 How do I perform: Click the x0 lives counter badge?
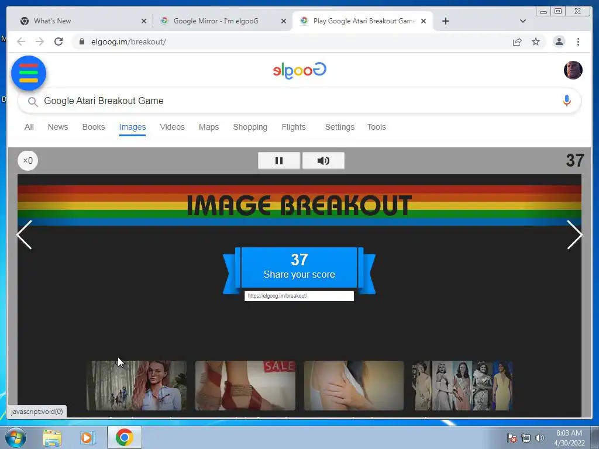point(28,160)
